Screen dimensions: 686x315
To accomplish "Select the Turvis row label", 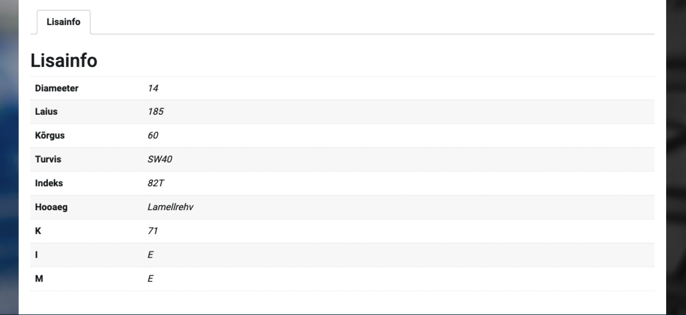I will click(48, 159).
